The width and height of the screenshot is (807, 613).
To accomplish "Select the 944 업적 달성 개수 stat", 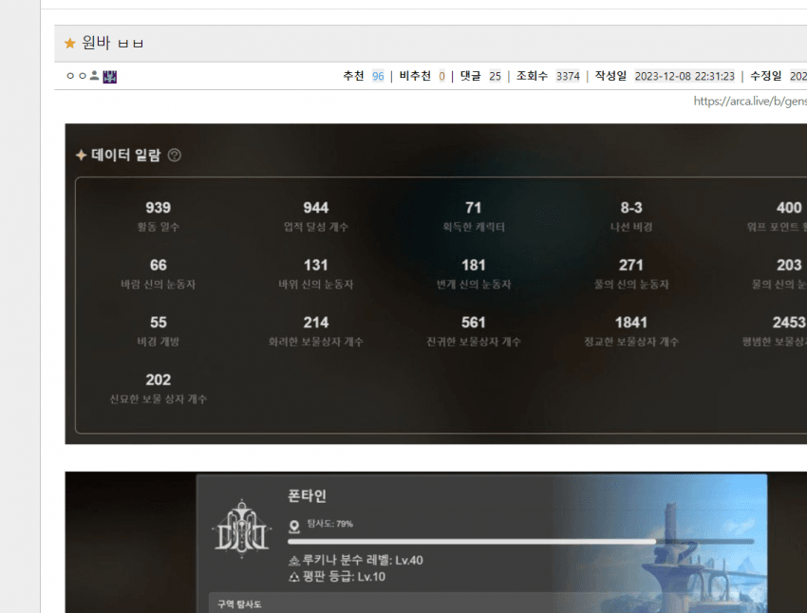I will pos(316,216).
